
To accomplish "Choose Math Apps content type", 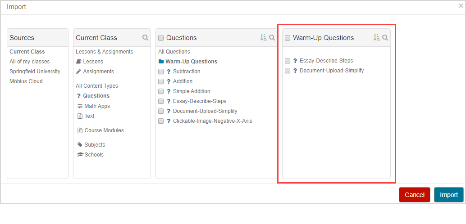I will tap(97, 106).
